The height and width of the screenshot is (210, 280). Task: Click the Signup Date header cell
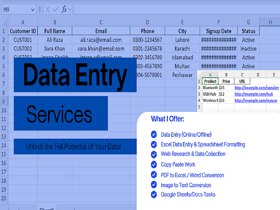[x=219, y=31]
